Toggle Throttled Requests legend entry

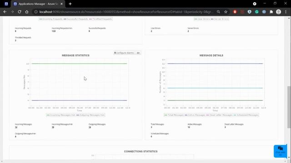(x=100, y=19)
